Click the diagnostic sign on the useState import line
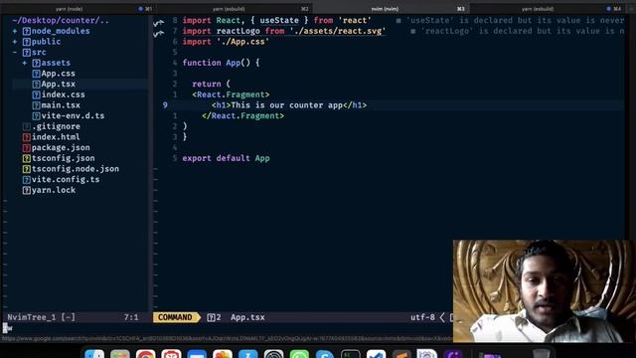This screenshot has height=358, width=636. (159, 23)
